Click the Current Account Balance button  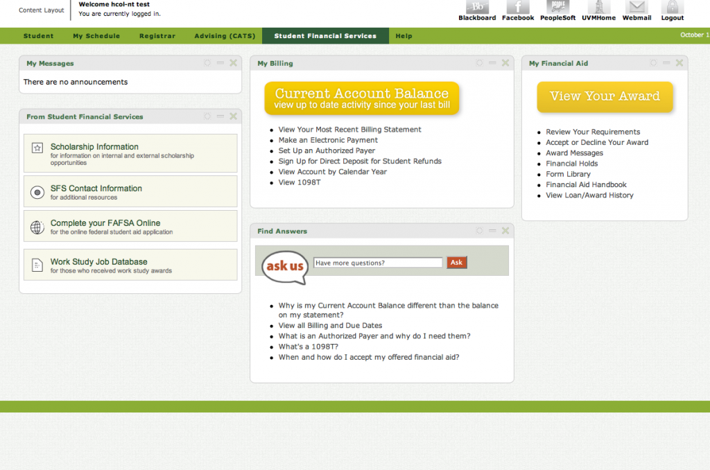361,97
